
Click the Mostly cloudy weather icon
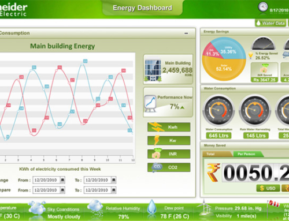click(37, 208)
